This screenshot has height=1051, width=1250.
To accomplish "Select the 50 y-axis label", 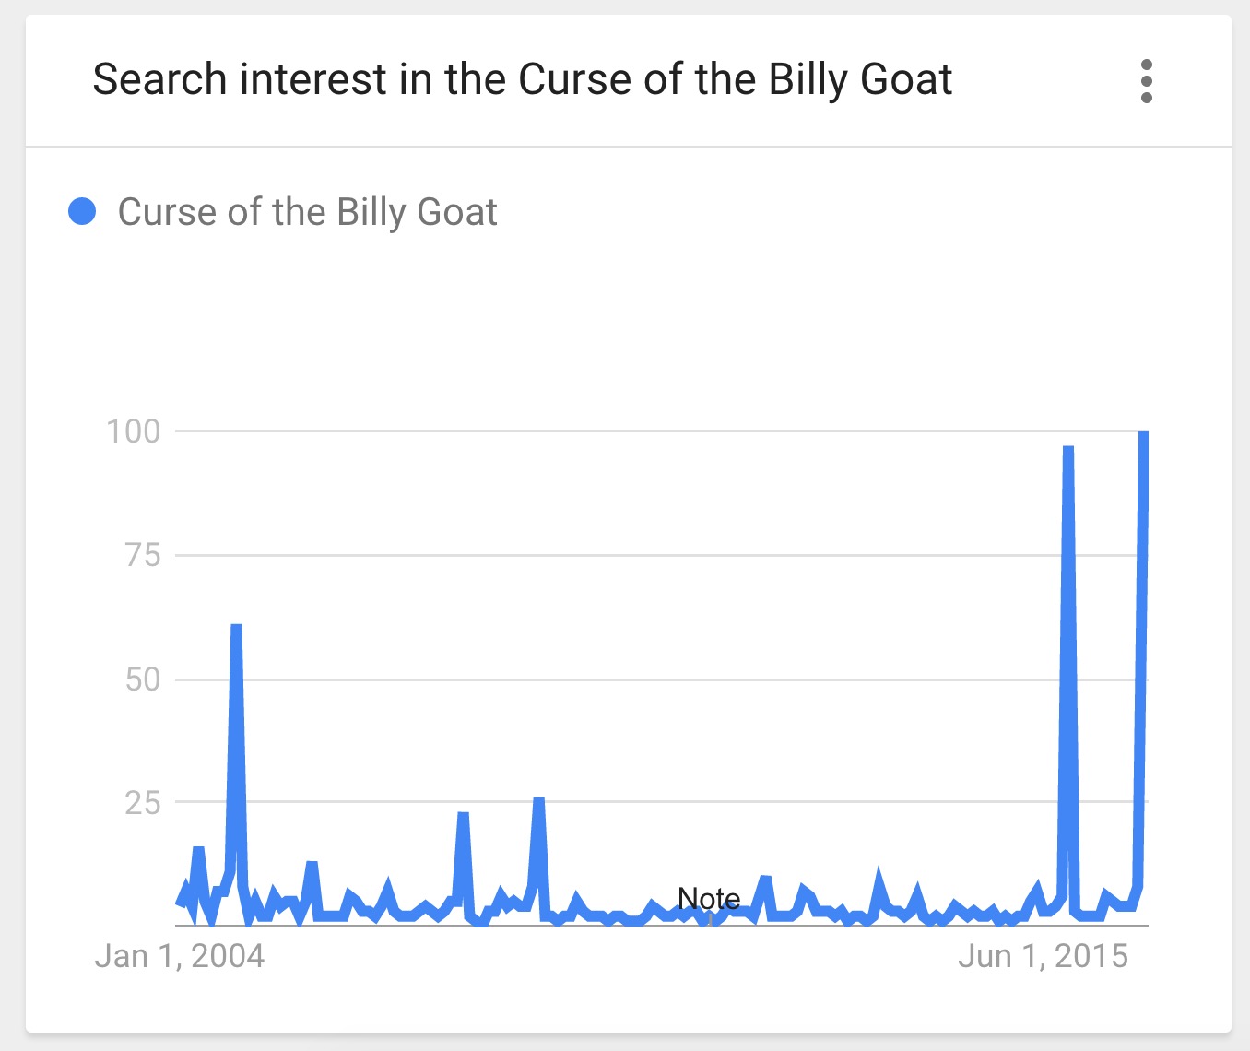I will [x=143, y=679].
